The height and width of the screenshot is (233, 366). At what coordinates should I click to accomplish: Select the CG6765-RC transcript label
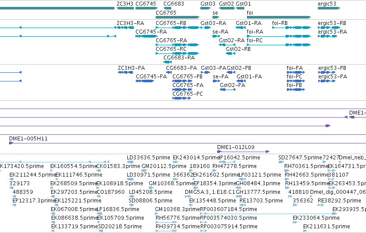(171, 49)
